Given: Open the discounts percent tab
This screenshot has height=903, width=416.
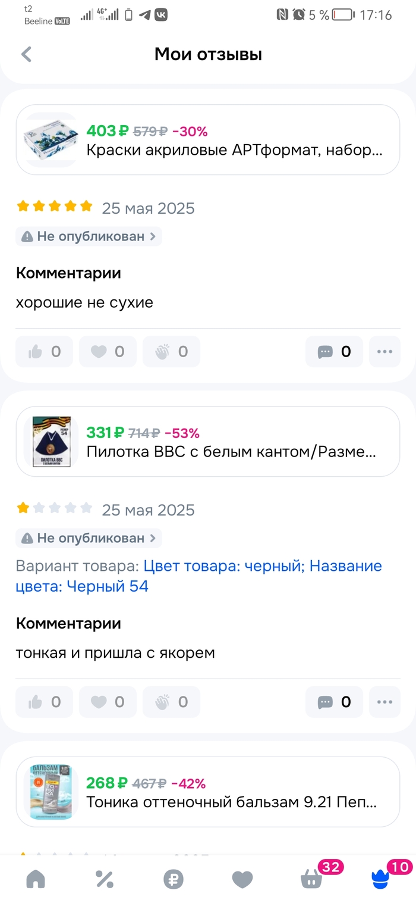Looking at the screenshot, I should pyautogui.click(x=105, y=879).
